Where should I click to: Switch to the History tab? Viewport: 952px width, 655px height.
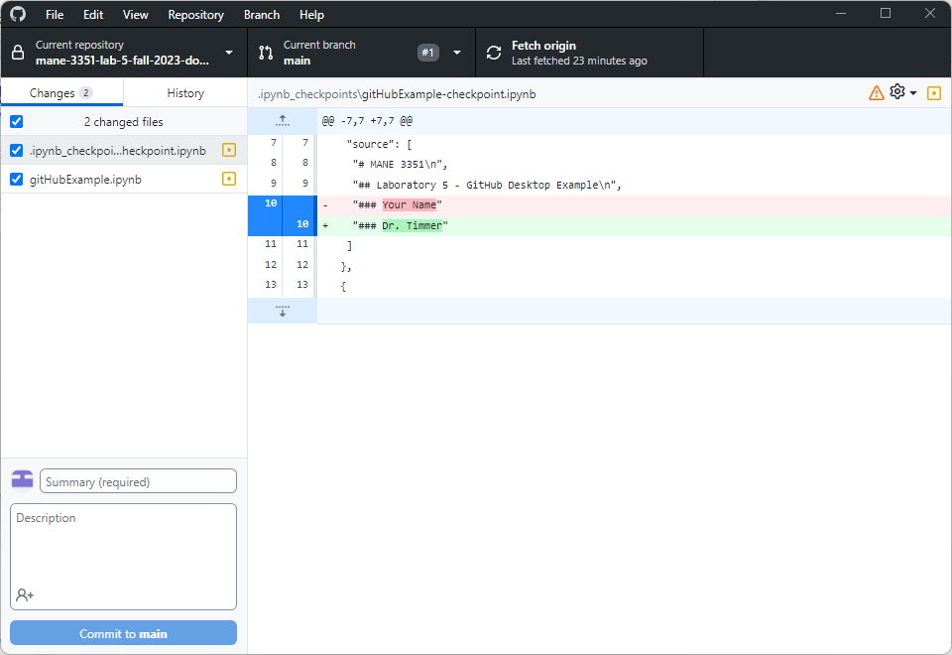click(185, 93)
